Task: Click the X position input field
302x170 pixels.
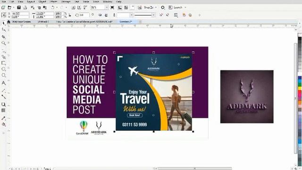Action: pyautogui.click(x=20, y=14)
